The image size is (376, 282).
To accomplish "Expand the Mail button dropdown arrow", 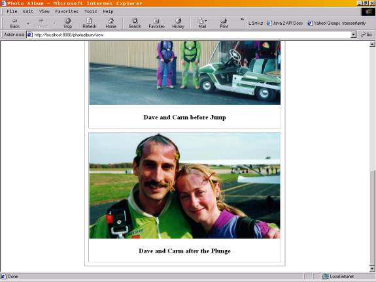I will (206, 21).
